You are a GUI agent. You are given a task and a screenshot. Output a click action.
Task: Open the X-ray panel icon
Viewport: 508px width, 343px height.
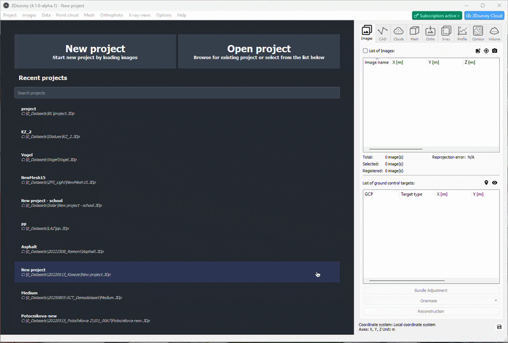coord(446,32)
